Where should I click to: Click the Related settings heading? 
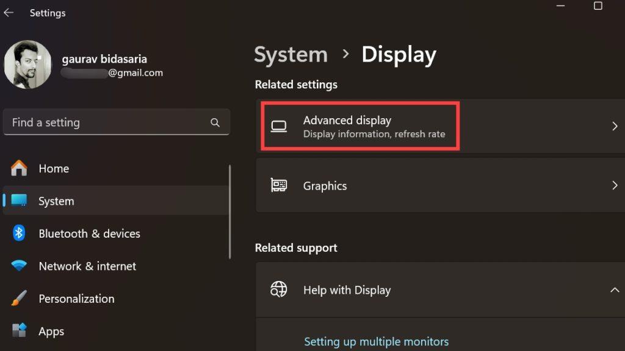coord(296,84)
